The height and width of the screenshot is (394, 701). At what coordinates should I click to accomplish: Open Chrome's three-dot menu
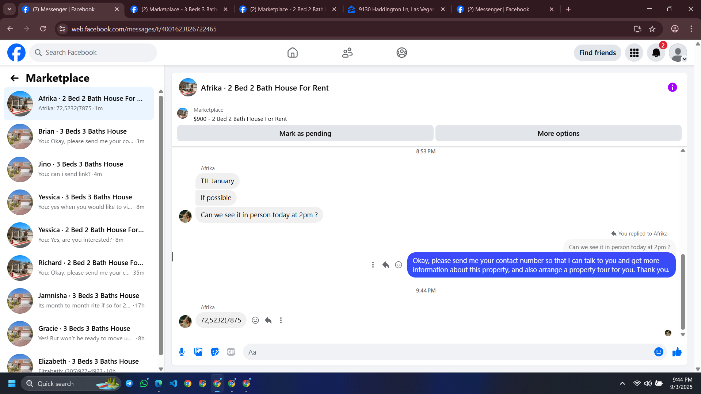[691, 29]
